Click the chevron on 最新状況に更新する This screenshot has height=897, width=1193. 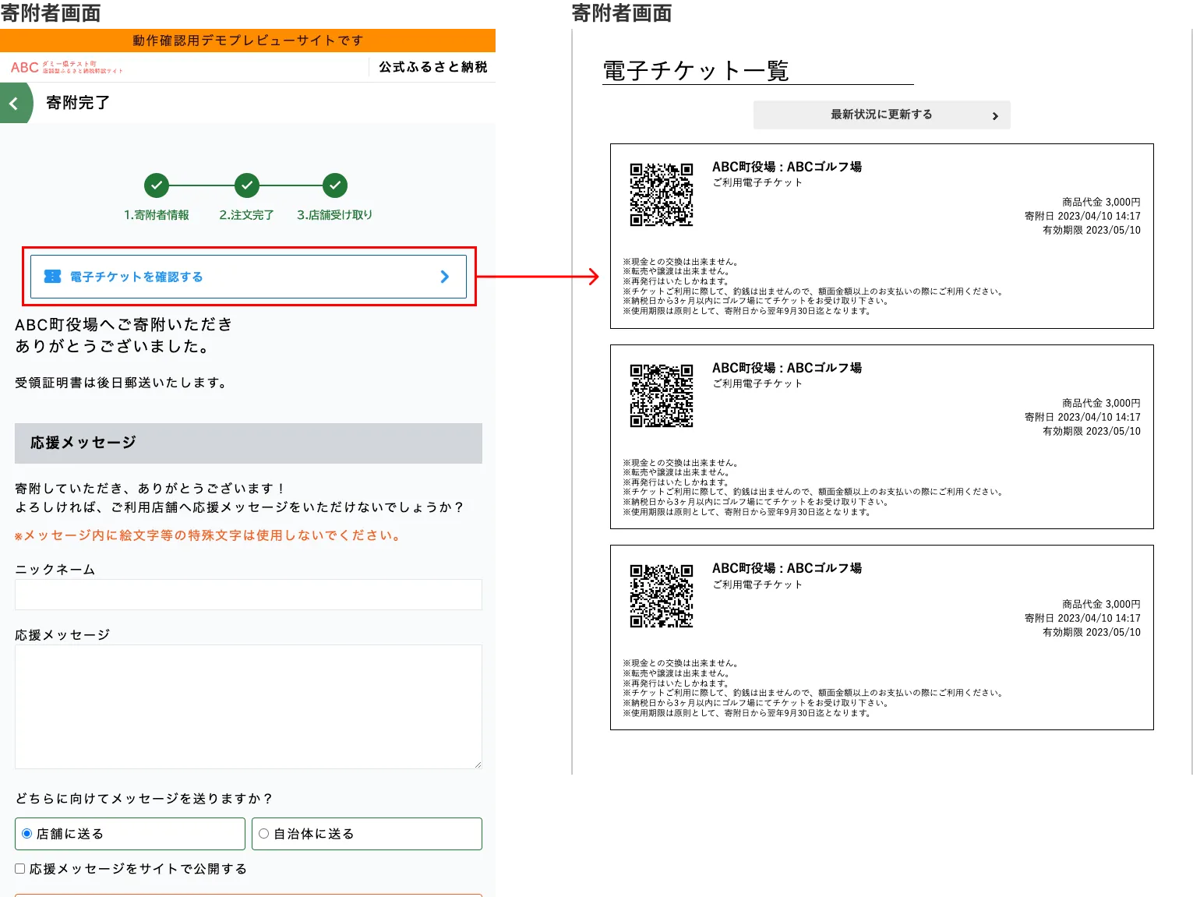click(x=995, y=115)
